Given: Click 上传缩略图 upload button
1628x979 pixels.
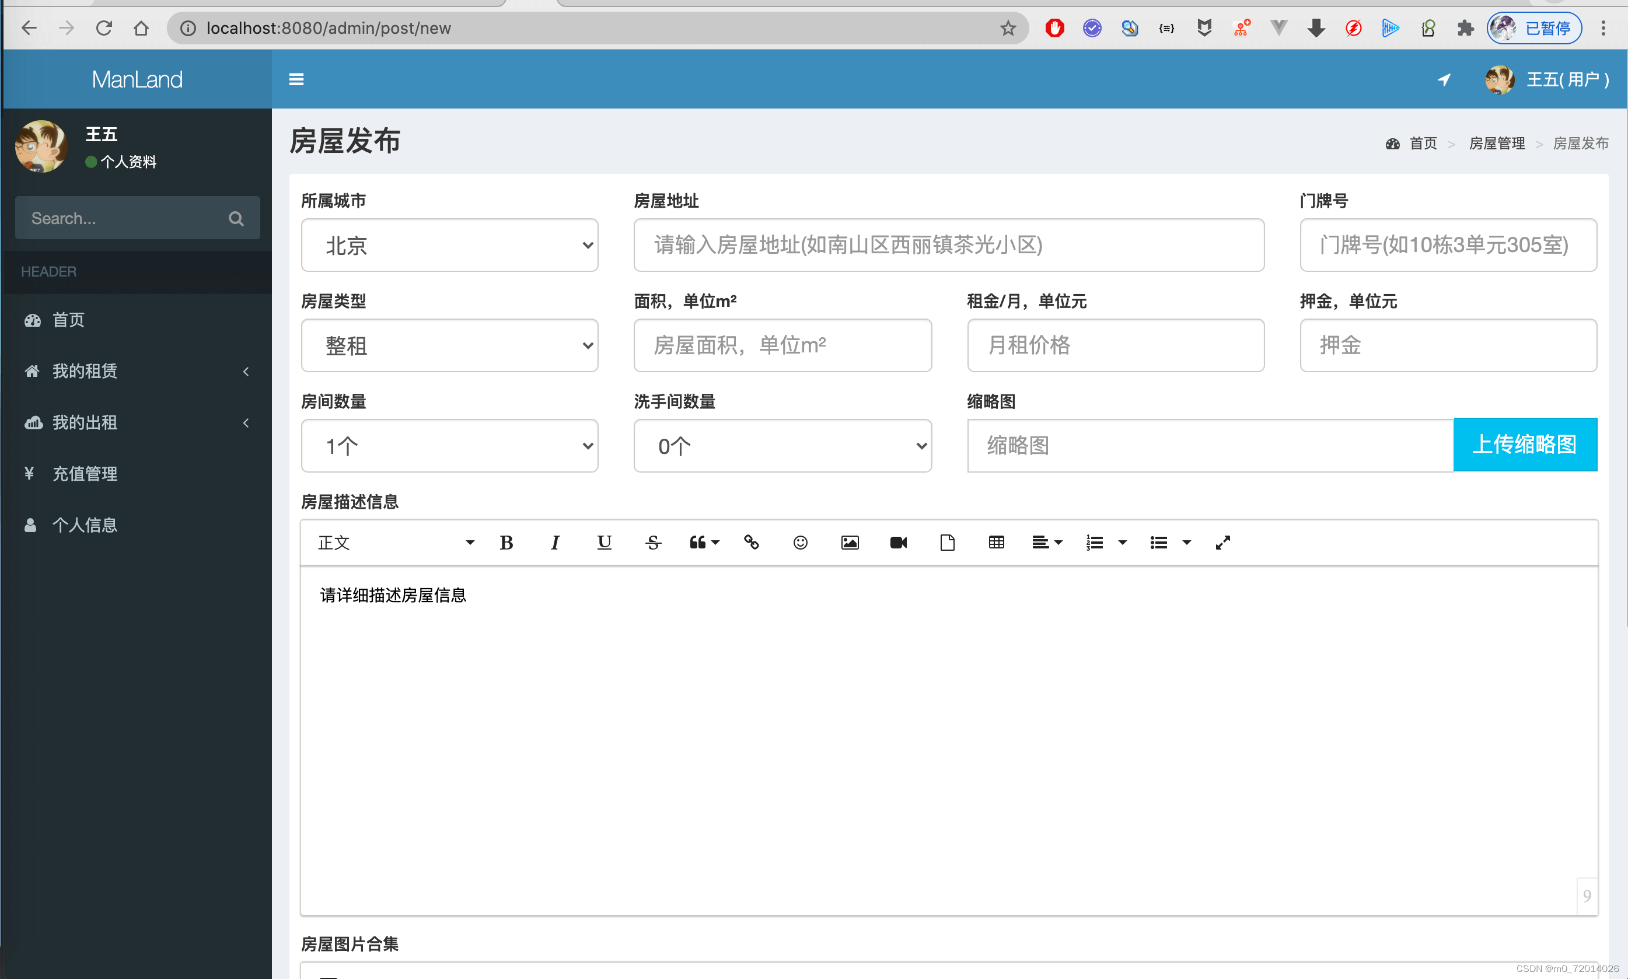Looking at the screenshot, I should tap(1525, 444).
